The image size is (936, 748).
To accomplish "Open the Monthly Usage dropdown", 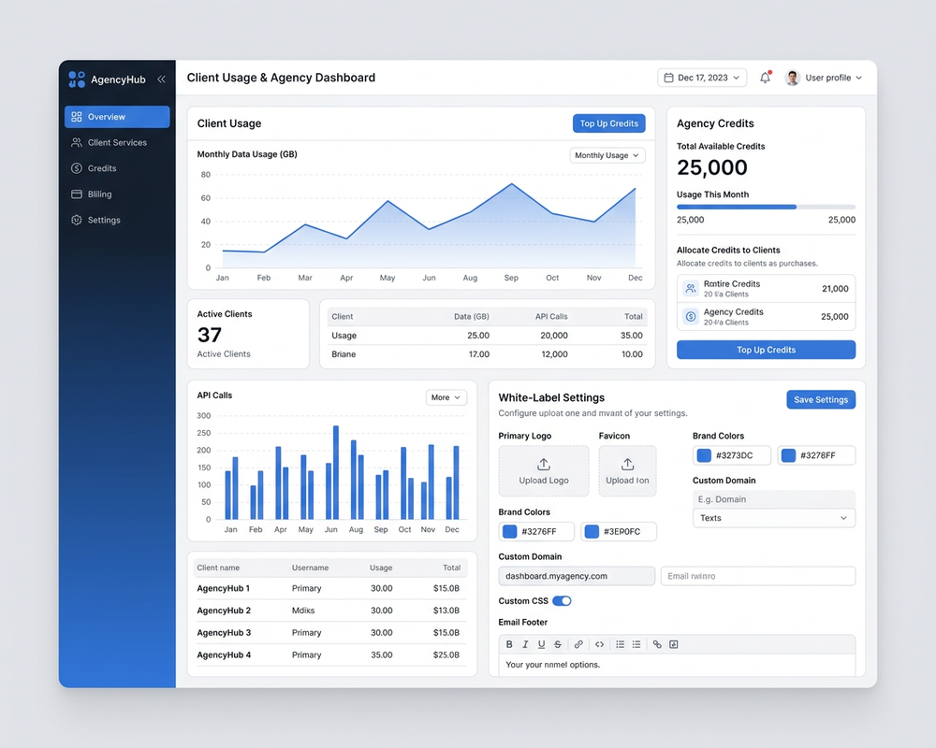I will (x=607, y=155).
